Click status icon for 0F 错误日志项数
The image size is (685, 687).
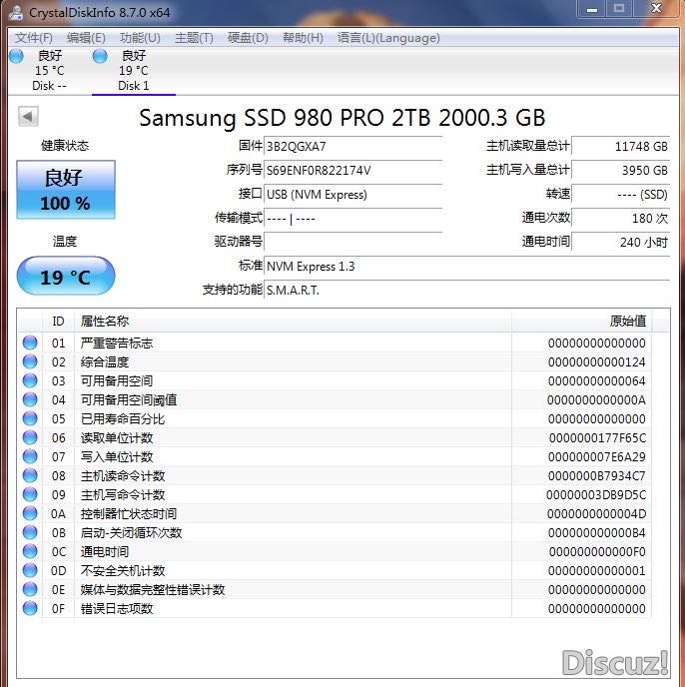pyautogui.click(x=30, y=608)
